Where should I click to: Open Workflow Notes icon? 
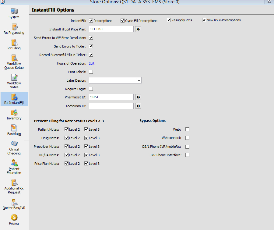[14, 77]
